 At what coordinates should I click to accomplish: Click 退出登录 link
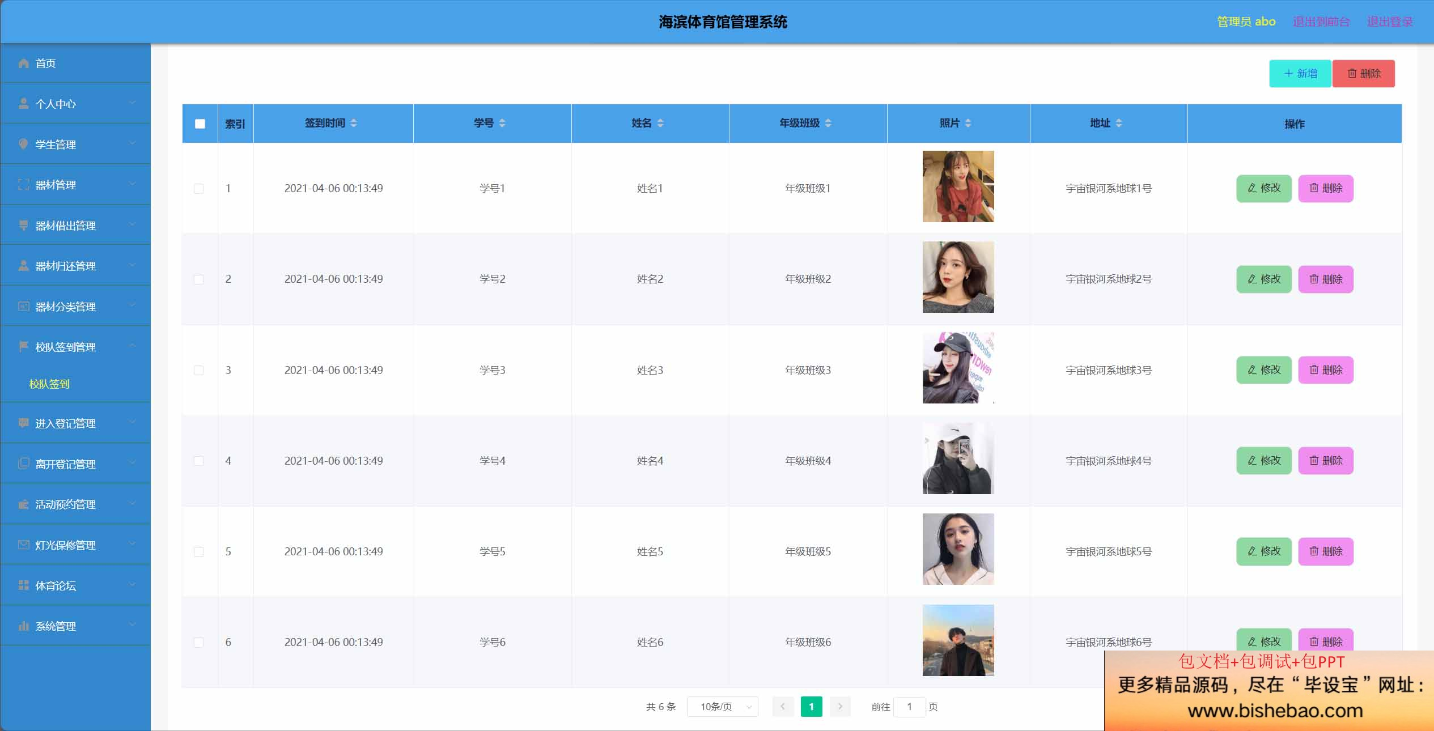point(1390,22)
